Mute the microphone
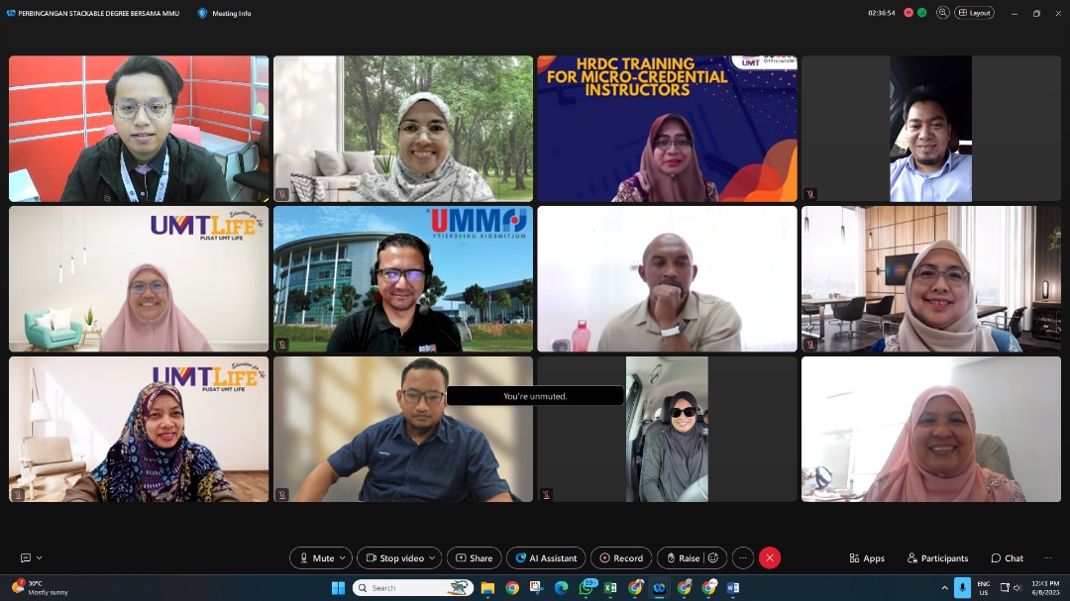Viewport: 1070px width, 601px height. point(316,558)
